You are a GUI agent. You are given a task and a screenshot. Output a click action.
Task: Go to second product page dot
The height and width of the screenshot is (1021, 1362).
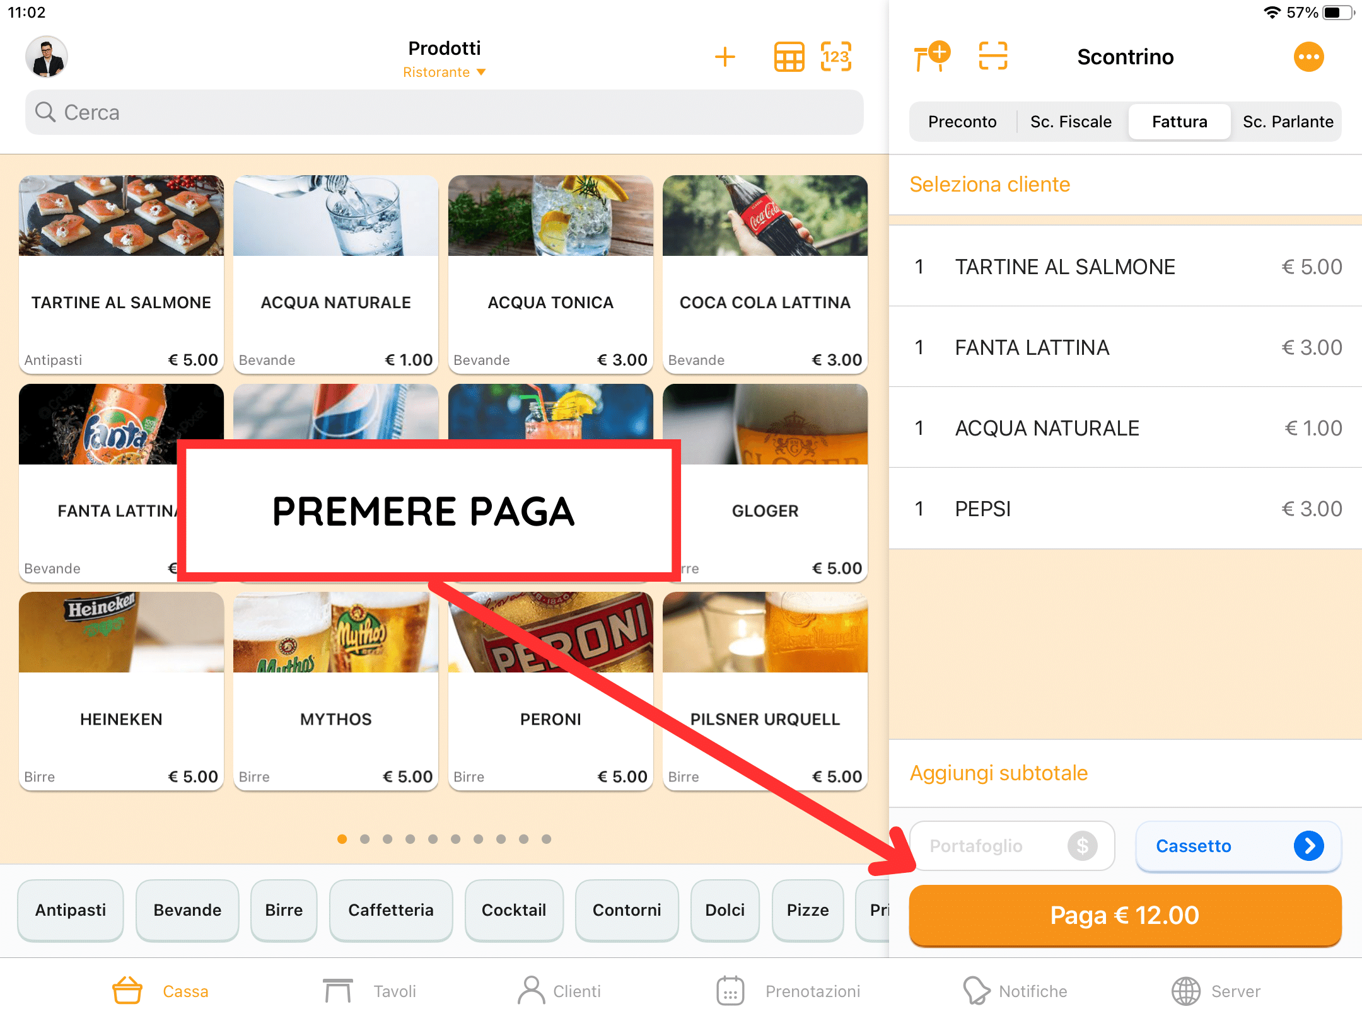[364, 839]
